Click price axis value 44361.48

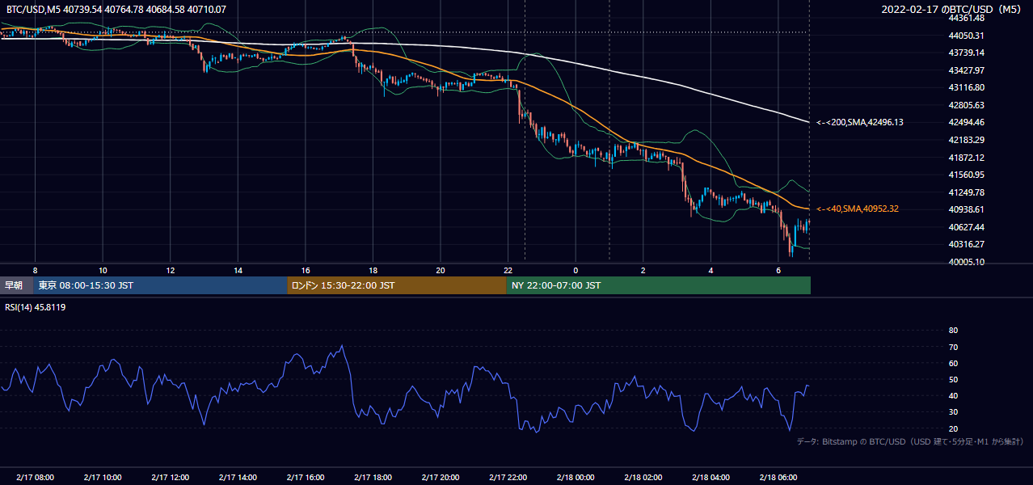click(967, 18)
